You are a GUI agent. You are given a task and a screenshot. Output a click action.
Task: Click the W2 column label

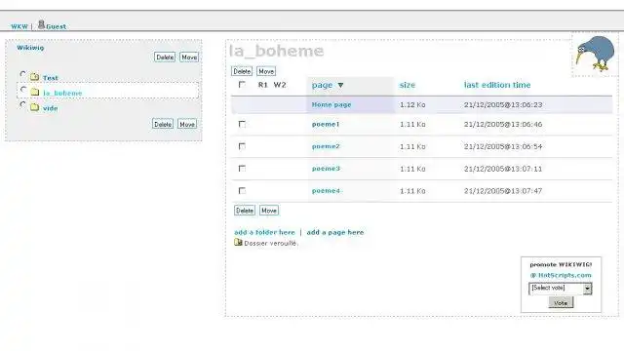point(280,85)
